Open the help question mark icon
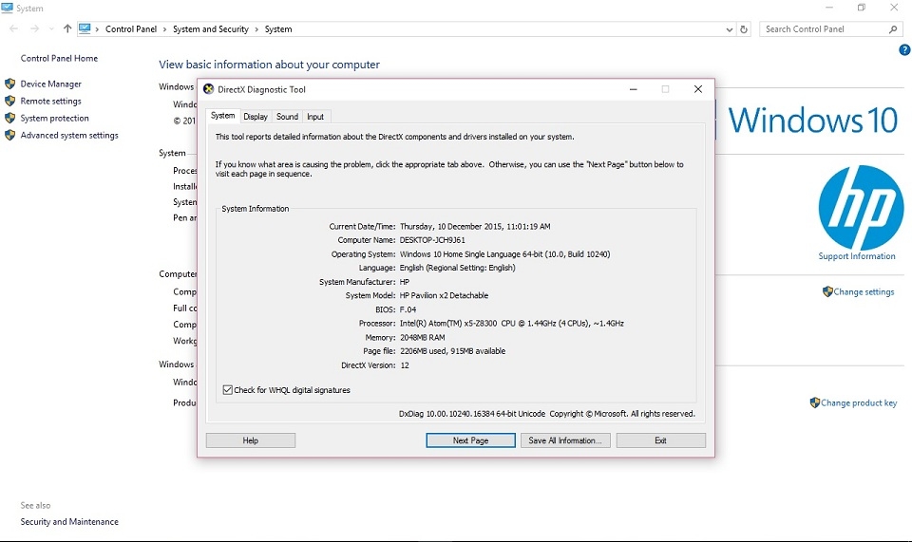912x542 pixels. pos(904,50)
